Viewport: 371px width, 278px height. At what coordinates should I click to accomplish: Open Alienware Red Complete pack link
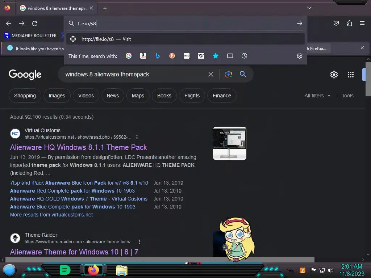point(72,191)
